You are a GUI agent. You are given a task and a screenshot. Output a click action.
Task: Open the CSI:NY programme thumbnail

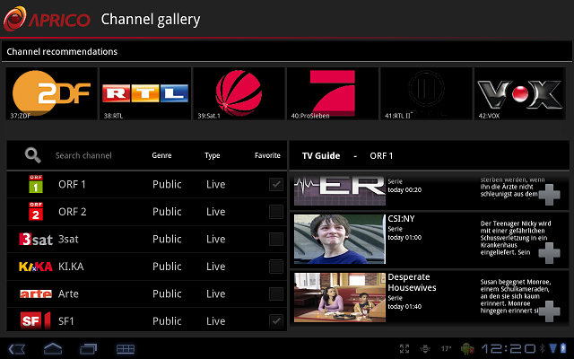(340, 240)
